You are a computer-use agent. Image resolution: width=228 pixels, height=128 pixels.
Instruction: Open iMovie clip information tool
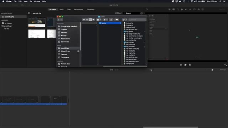pos(203,10)
